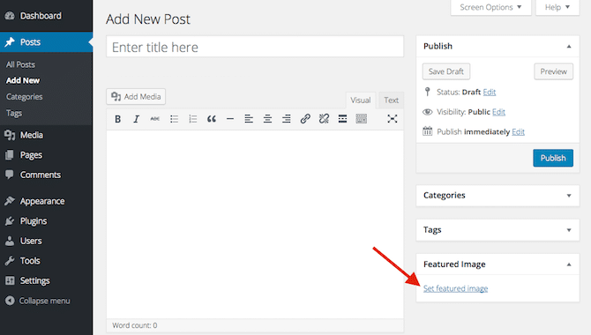Insert a numbered list
This screenshot has height=335, width=591.
192,119
